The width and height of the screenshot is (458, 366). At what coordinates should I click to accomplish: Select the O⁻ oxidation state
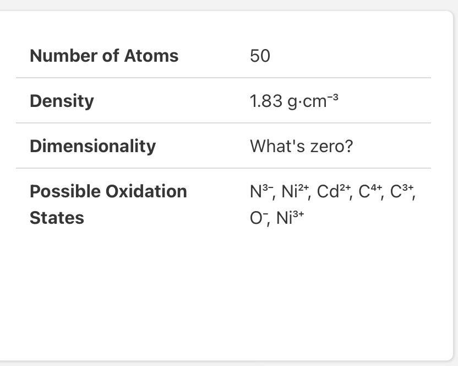259,218
